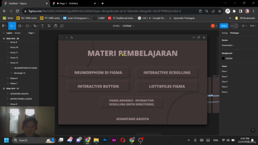Select the Move tool
The height and width of the screenshot is (145, 258).
point(12,26)
